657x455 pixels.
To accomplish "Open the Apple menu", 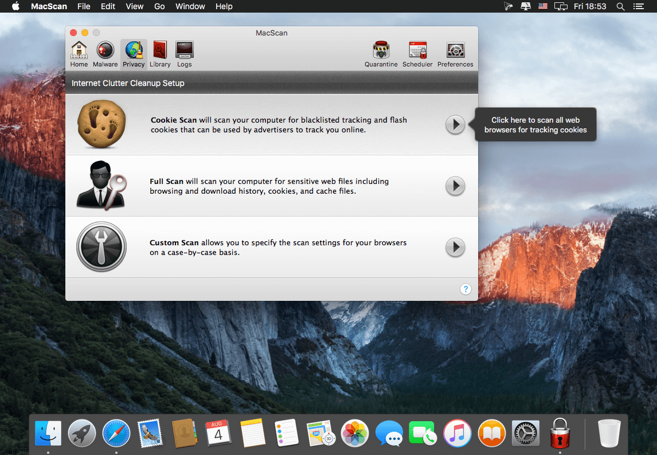I will [x=15, y=6].
